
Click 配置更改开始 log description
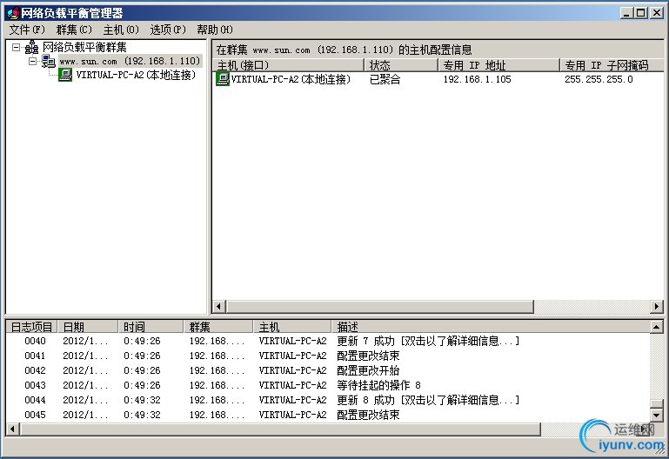tap(368, 370)
